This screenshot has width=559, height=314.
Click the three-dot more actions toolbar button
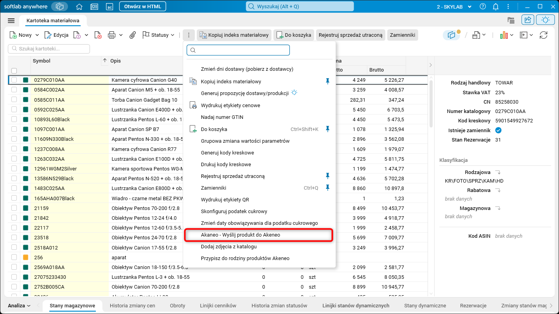click(x=189, y=35)
